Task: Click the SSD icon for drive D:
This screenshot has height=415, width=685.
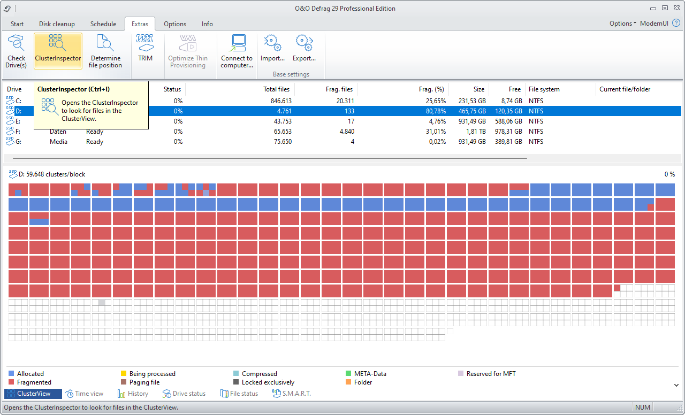Action: [10, 111]
